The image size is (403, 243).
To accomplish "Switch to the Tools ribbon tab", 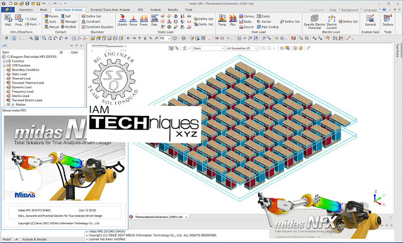I will coord(188,10).
